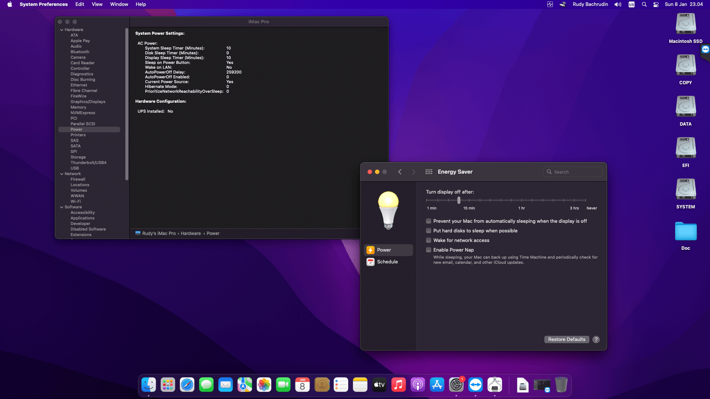Open Maps app in Dock
The width and height of the screenshot is (710, 399).
[245, 385]
